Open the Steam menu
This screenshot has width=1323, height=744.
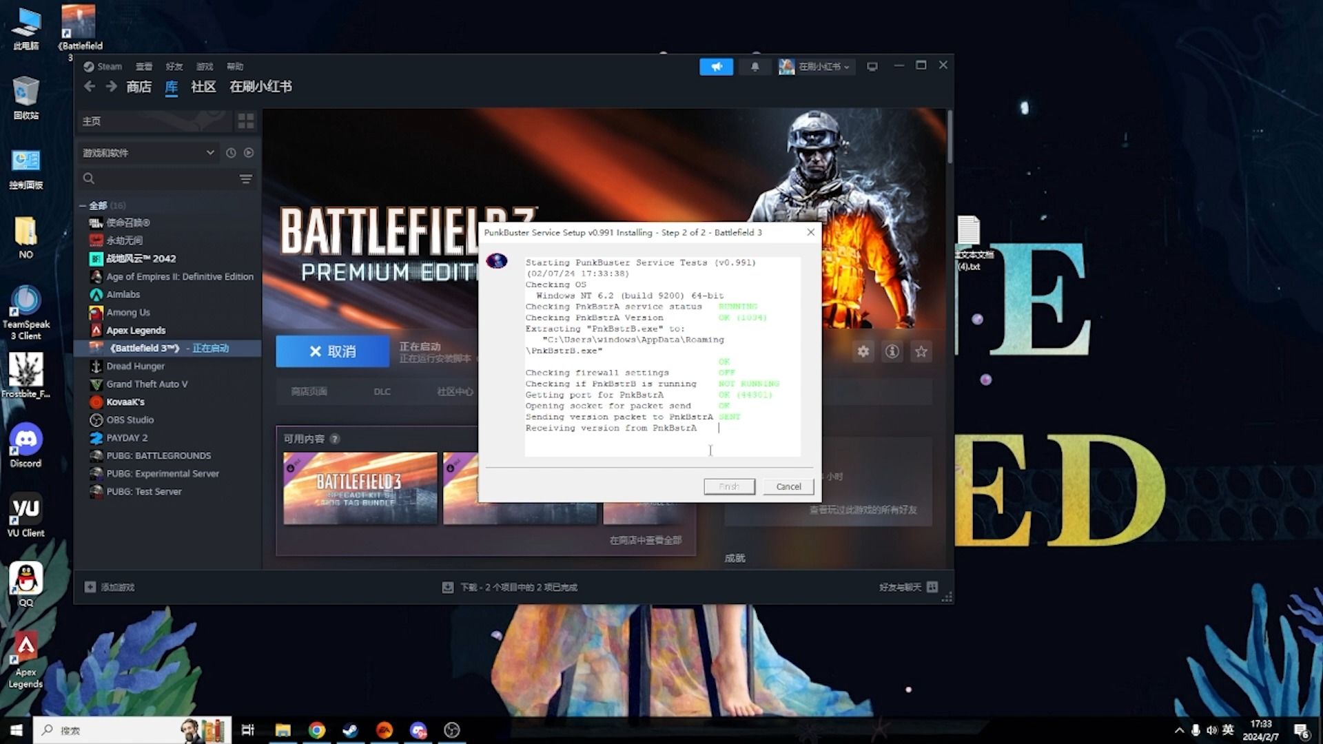click(103, 67)
